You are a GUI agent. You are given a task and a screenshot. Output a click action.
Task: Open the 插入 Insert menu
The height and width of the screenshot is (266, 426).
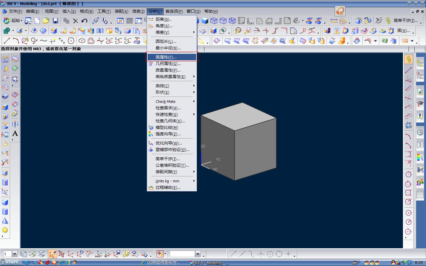point(69,11)
